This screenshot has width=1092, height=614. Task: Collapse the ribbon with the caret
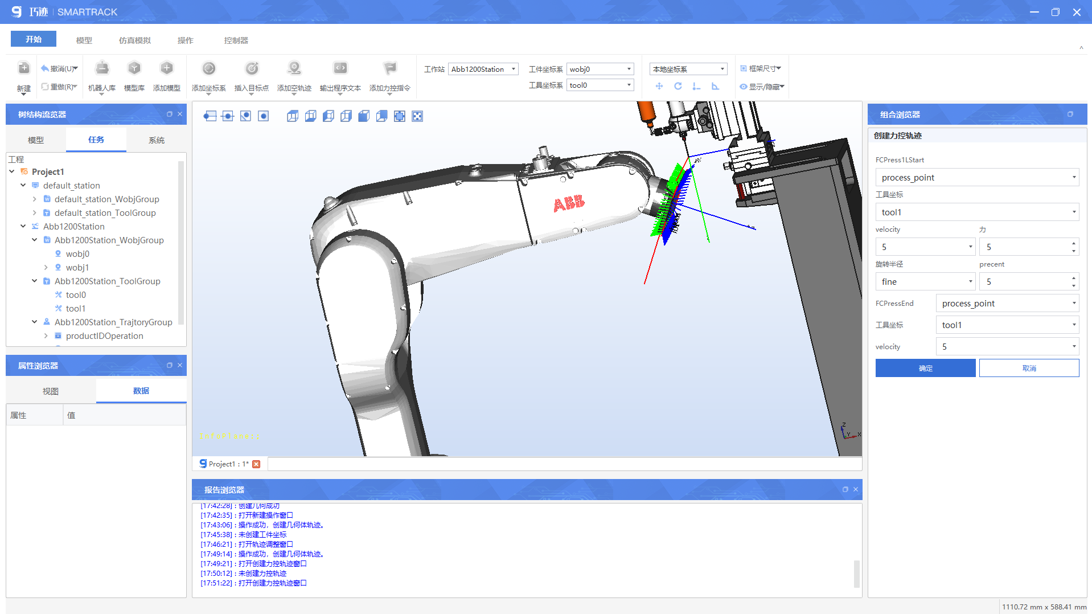click(x=1081, y=48)
